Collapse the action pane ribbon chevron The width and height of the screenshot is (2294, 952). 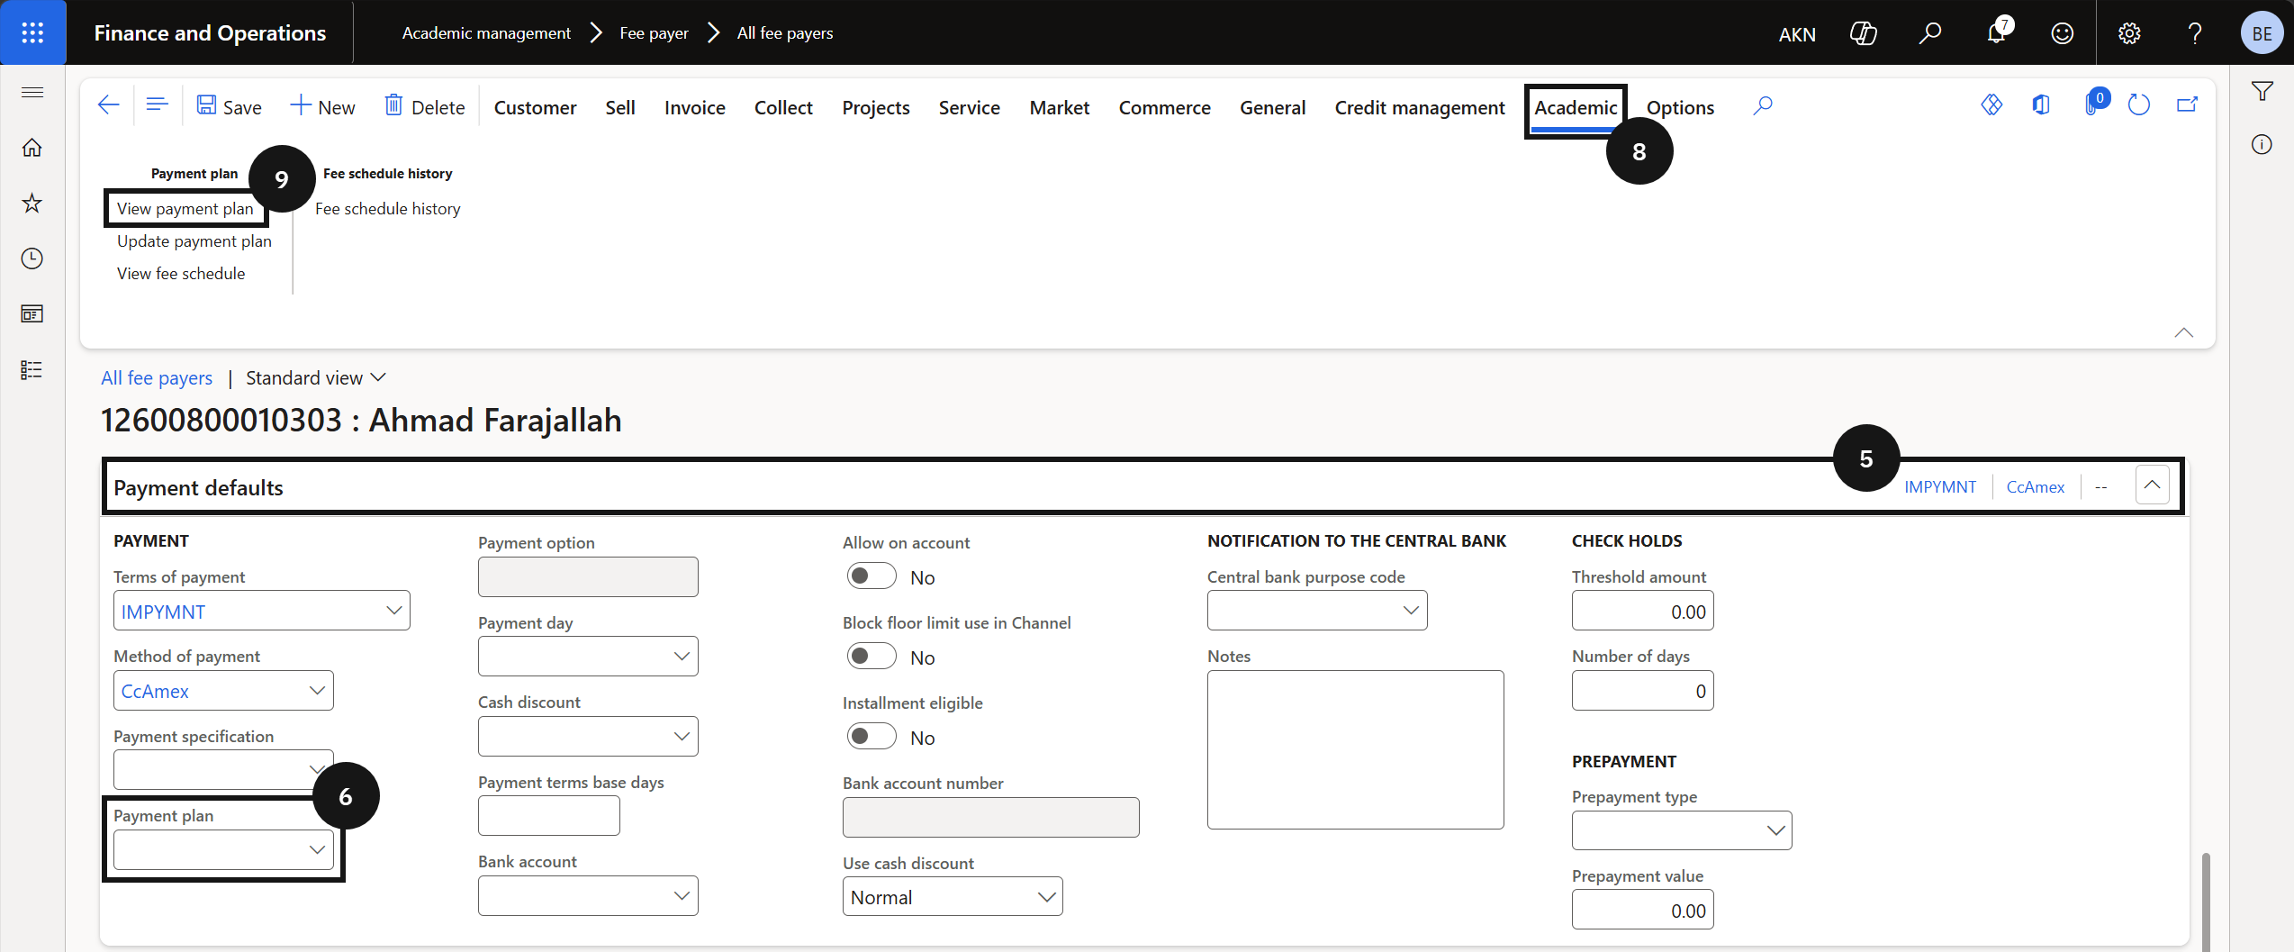click(x=2183, y=332)
